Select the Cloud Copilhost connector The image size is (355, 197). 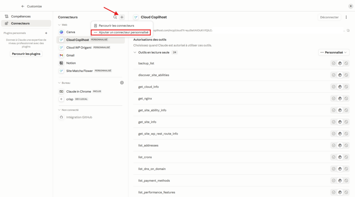(x=90, y=40)
